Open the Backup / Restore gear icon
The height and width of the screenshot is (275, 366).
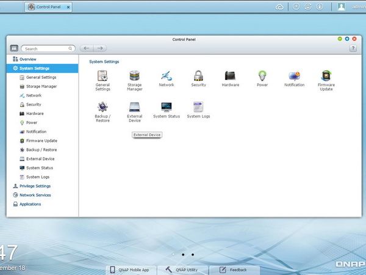point(102,107)
